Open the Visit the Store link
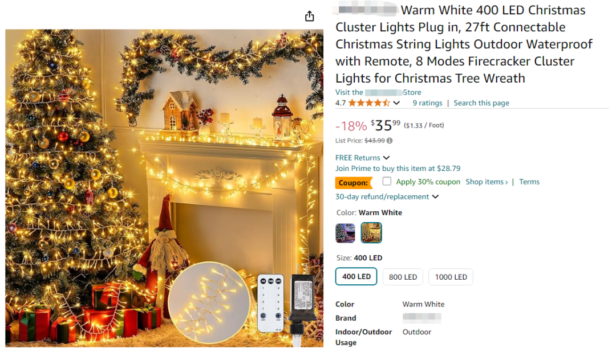Viewport: 616px width, 352px height. click(378, 92)
